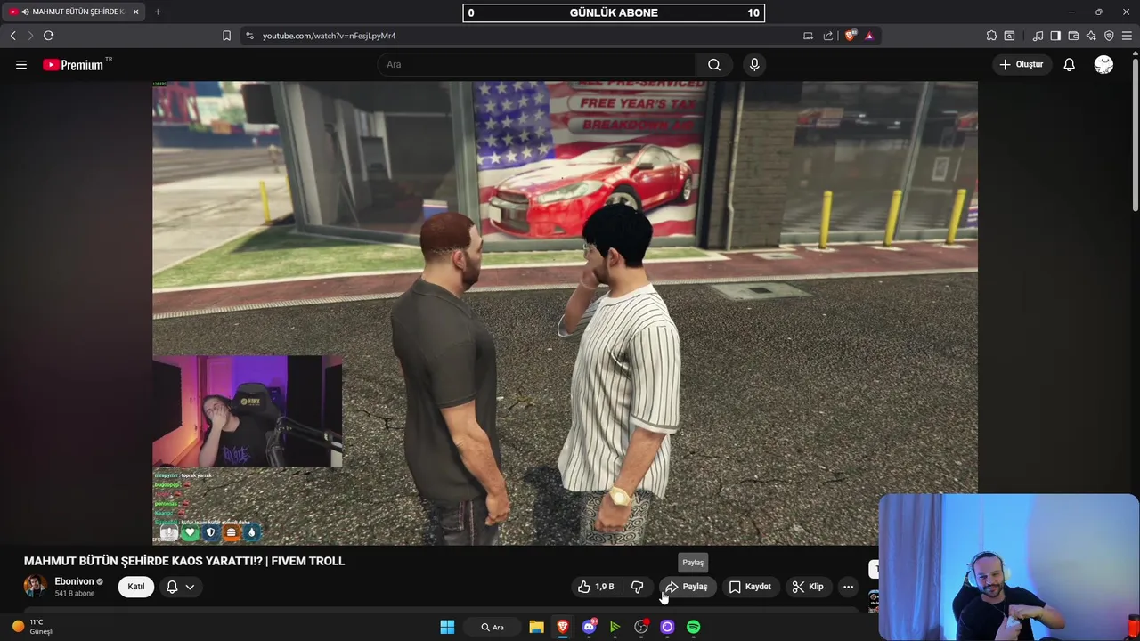Open Brave playlist music note icon

tap(1038, 36)
